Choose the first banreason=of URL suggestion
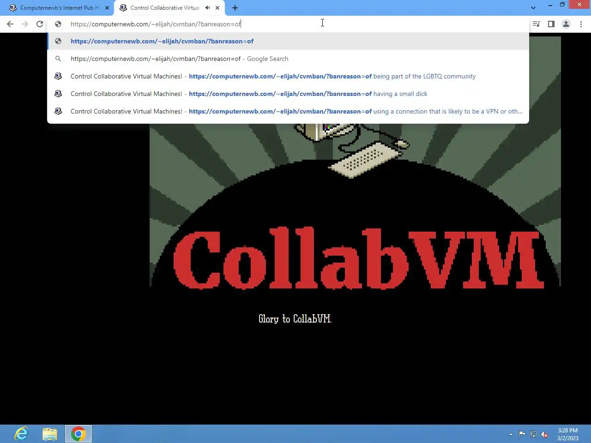 point(288,41)
